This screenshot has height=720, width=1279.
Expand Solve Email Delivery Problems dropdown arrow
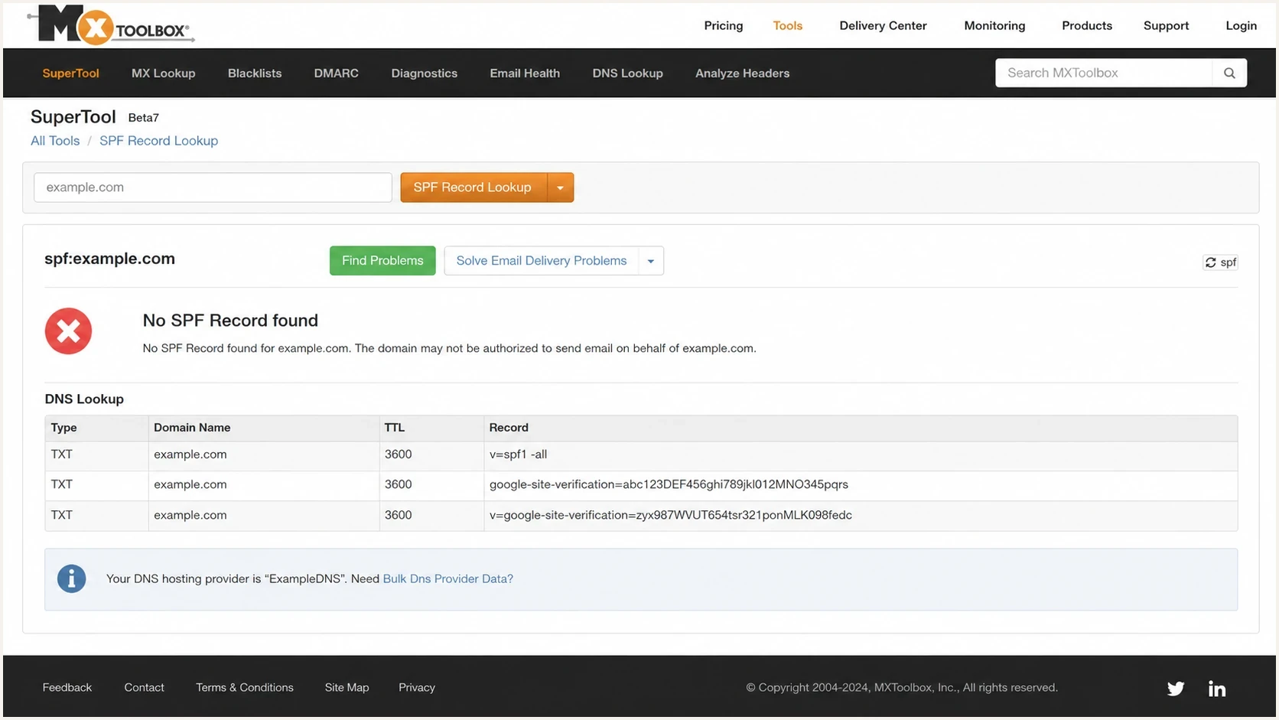coord(651,261)
